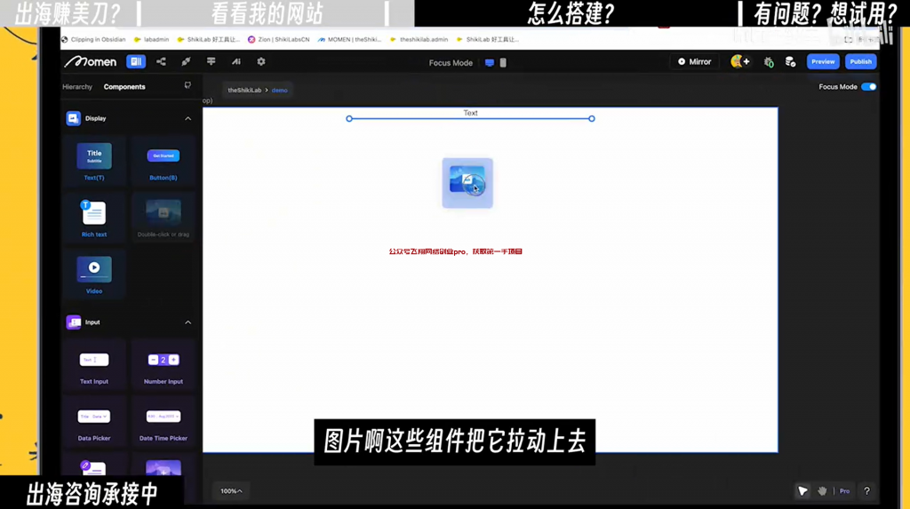
Task: Click the left handle of the Text element
Action: 348,118
